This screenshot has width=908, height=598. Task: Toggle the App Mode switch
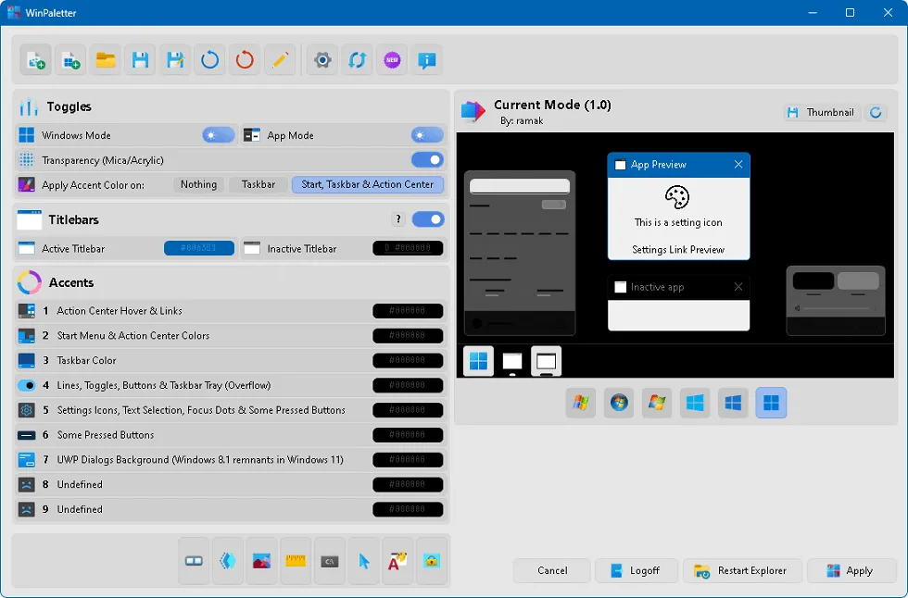(427, 135)
